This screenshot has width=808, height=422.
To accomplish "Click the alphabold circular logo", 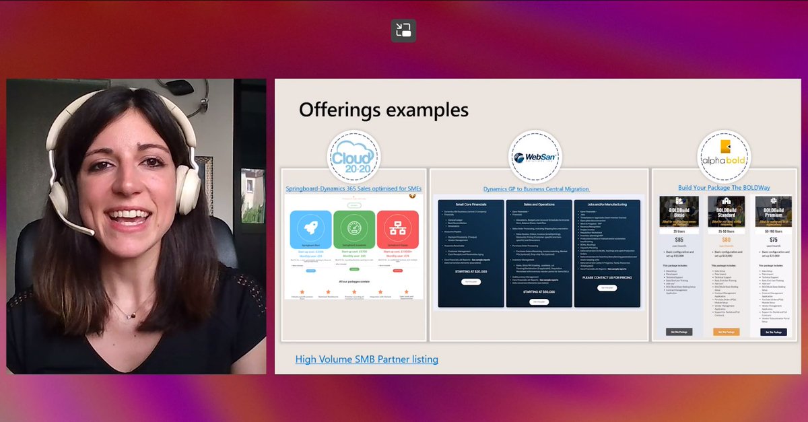I will [724, 157].
